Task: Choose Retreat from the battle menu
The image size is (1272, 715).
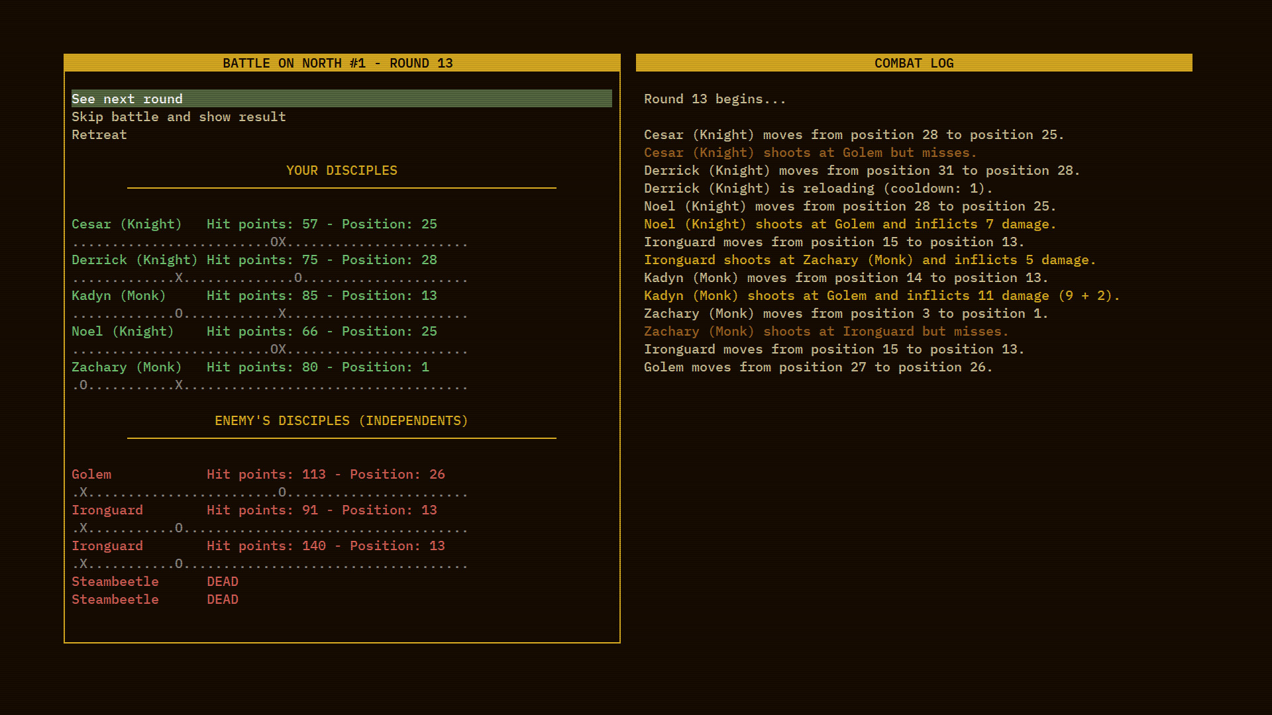Action: click(99, 134)
